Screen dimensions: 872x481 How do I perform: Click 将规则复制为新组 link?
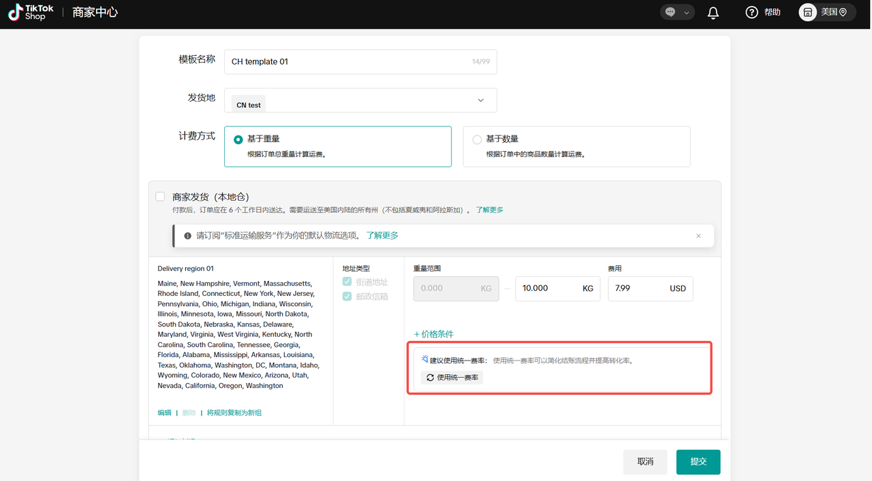(x=234, y=413)
